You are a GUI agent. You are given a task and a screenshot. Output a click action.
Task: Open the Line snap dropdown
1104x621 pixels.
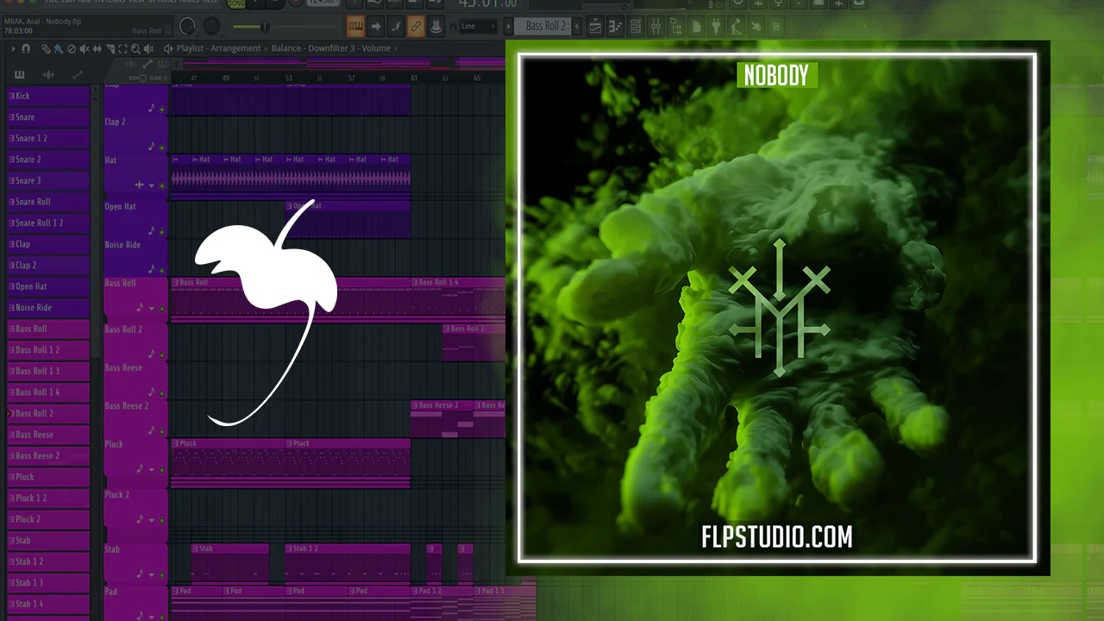click(479, 26)
